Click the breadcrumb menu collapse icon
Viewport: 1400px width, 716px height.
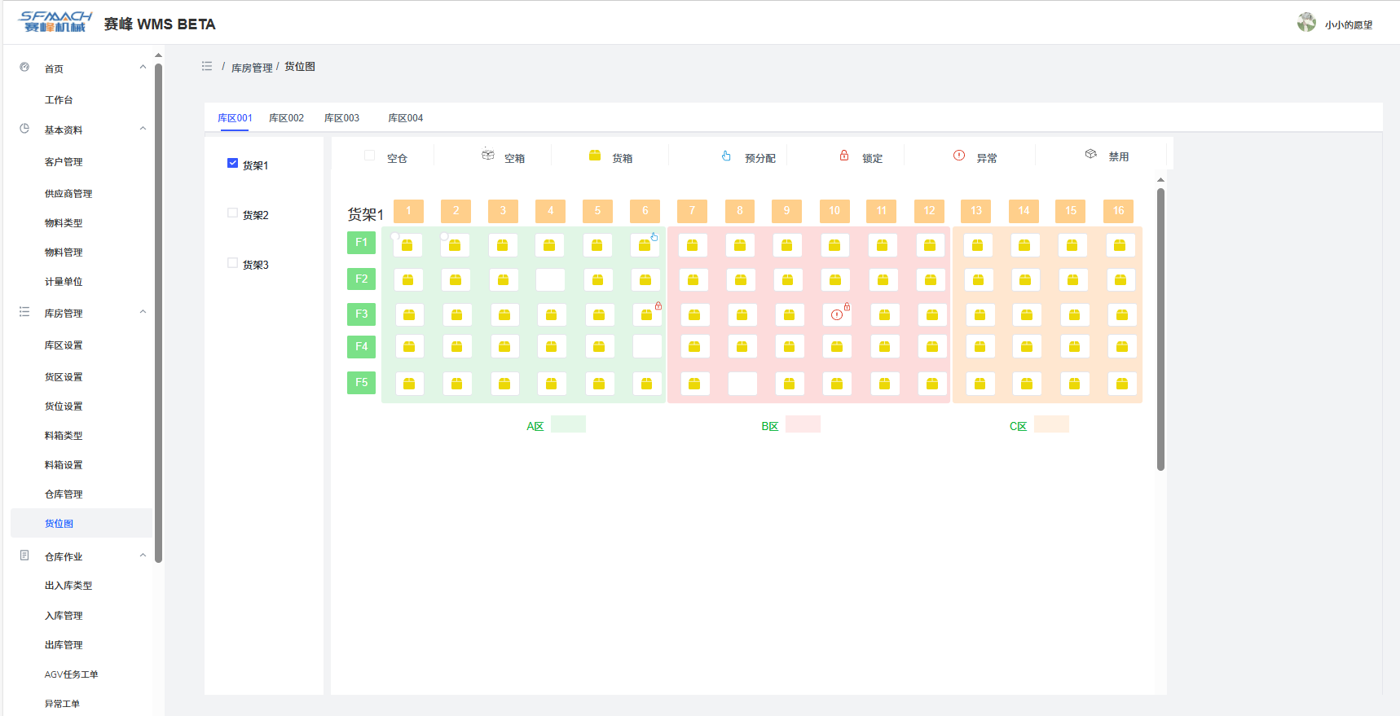[x=207, y=66]
